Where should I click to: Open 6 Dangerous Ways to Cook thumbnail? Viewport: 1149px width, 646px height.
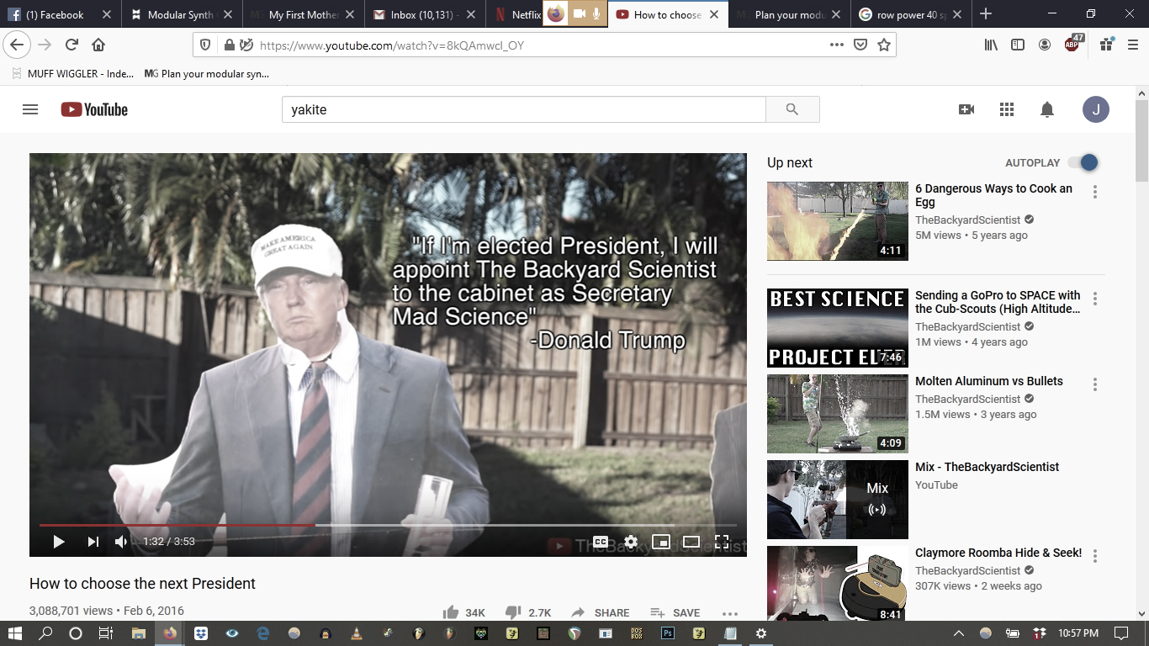tap(838, 221)
